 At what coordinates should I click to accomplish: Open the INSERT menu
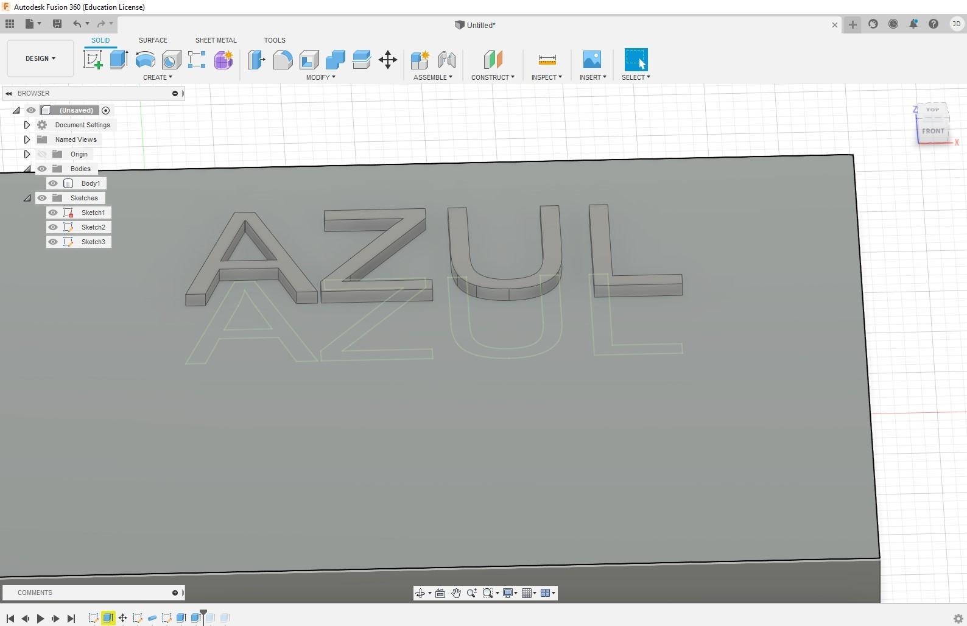593,77
